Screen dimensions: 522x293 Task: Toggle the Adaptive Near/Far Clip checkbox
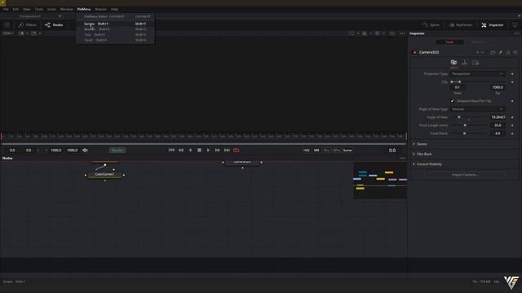(453, 101)
